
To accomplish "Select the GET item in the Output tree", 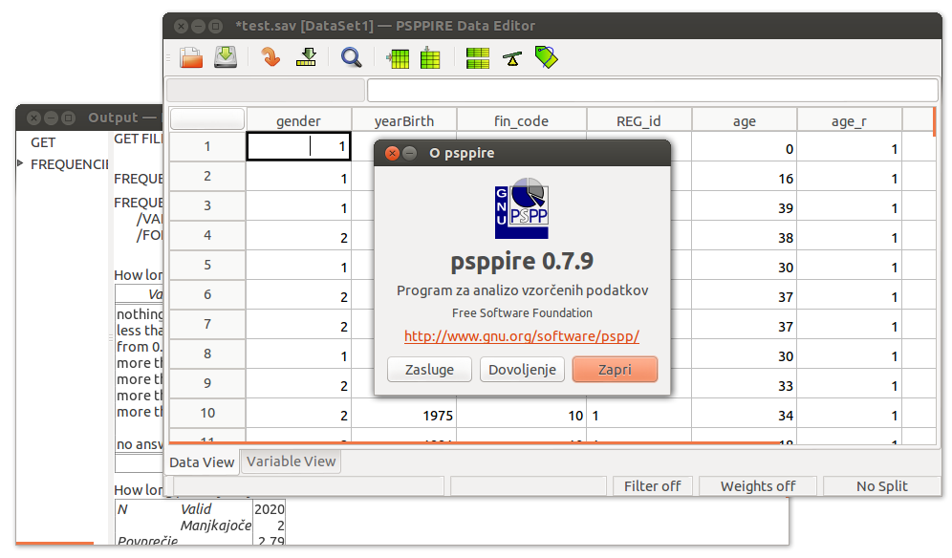I will point(43,142).
